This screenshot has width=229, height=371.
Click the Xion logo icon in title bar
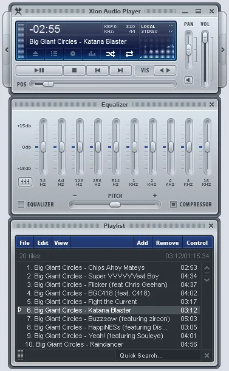18,11
